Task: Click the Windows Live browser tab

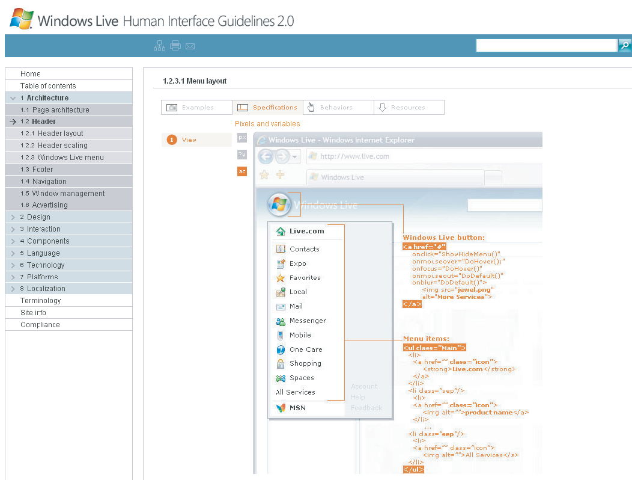Action: 396,177
